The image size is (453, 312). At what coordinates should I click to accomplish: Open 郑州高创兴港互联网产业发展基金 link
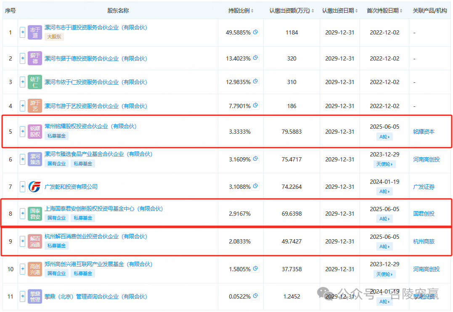click(x=98, y=264)
